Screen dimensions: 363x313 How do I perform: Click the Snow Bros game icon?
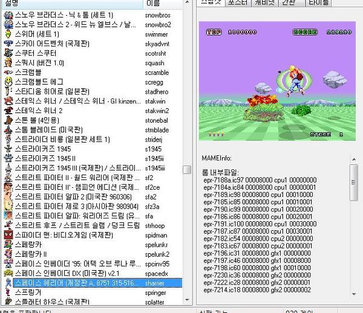[x=8, y=15]
